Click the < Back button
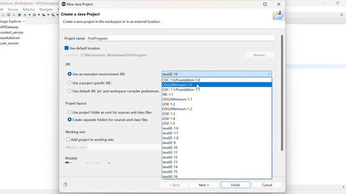Image resolution: width=346 pixels, height=194 pixels. pos(174,185)
